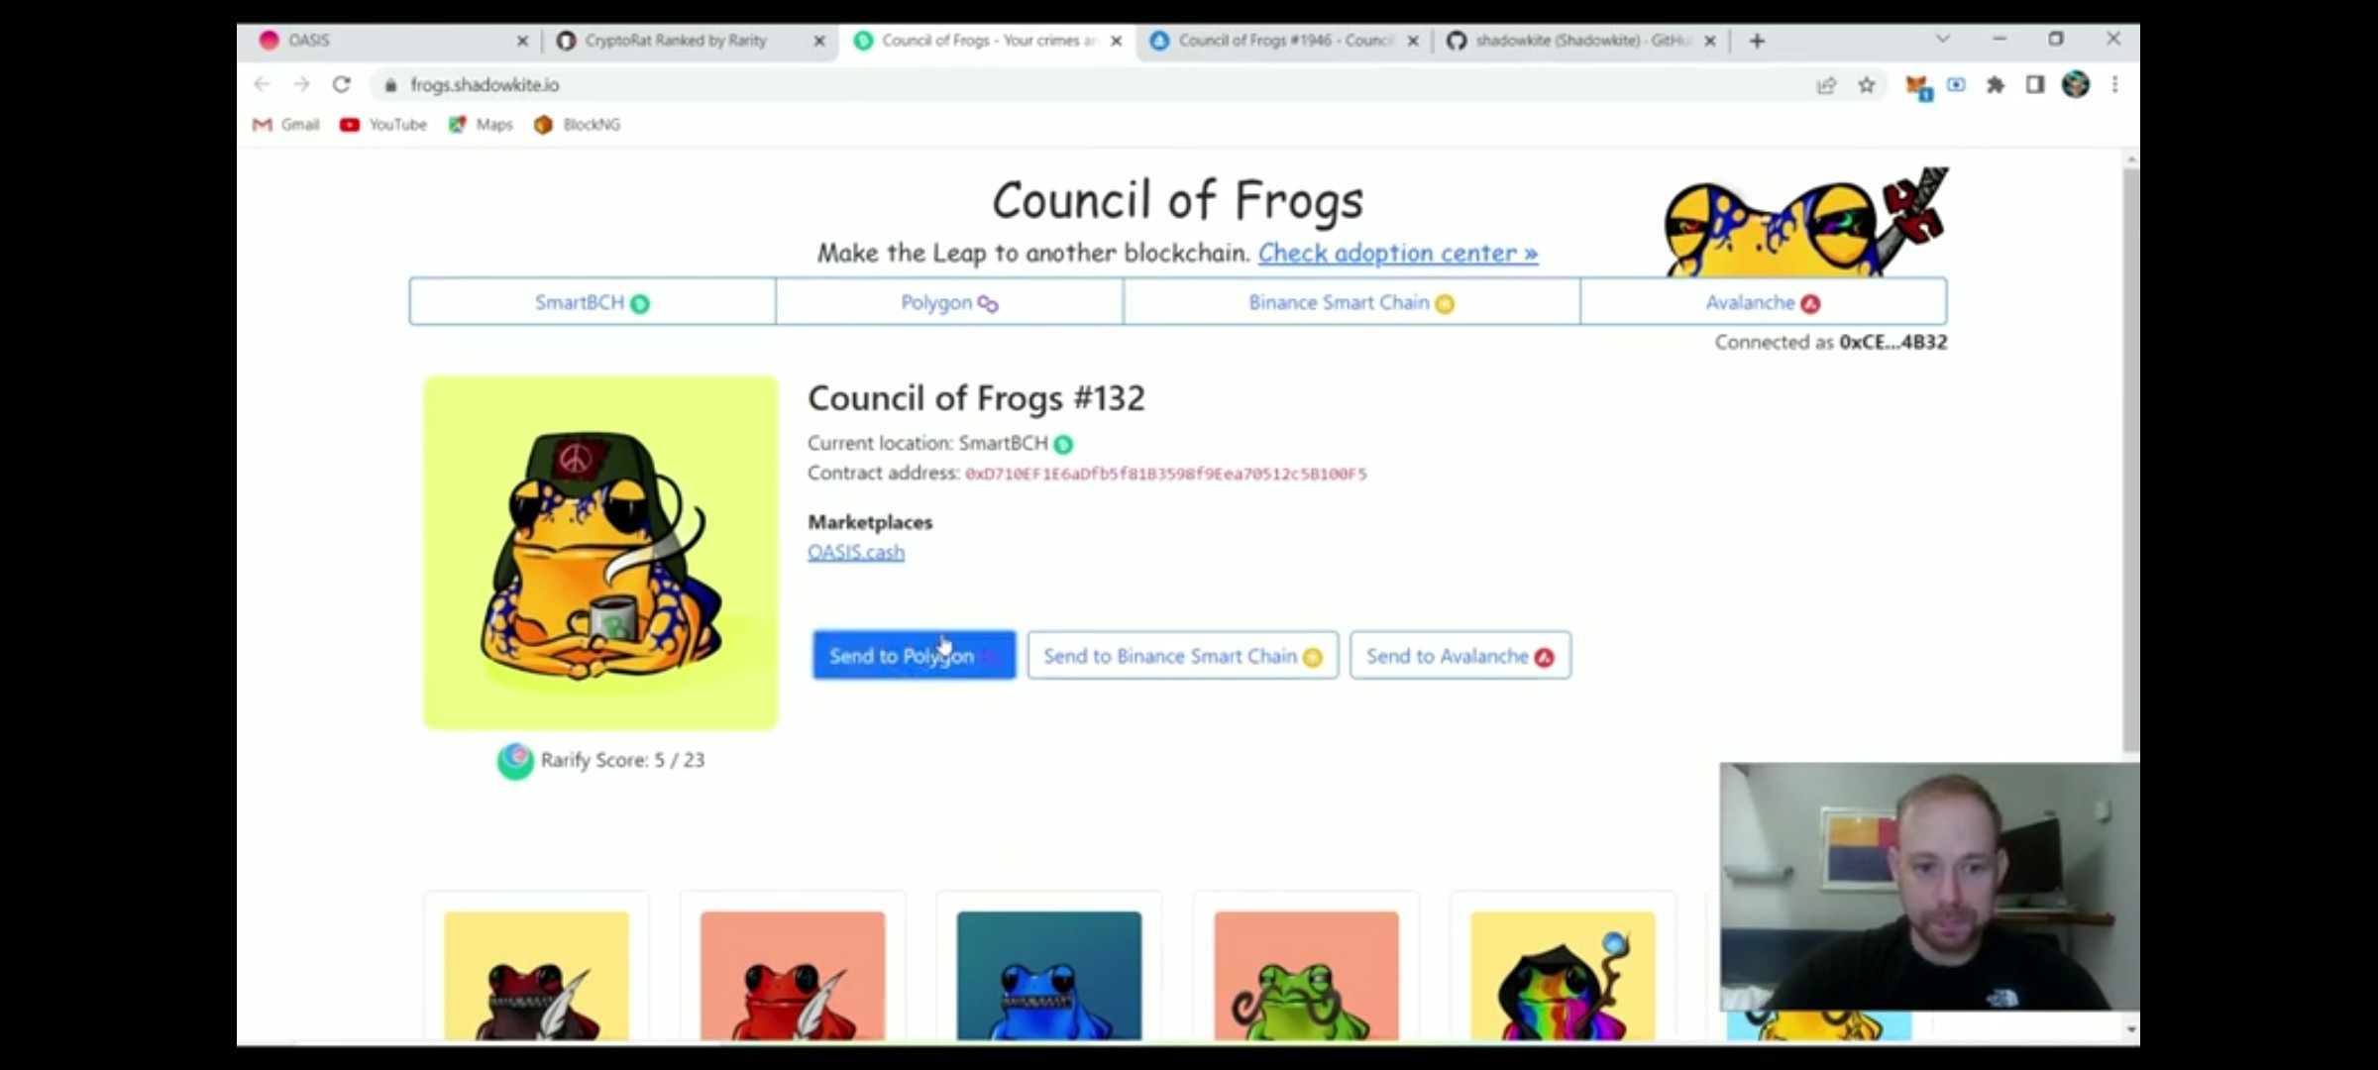Click the Frog #132 large image
This screenshot has width=2378, height=1070.
(x=601, y=553)
